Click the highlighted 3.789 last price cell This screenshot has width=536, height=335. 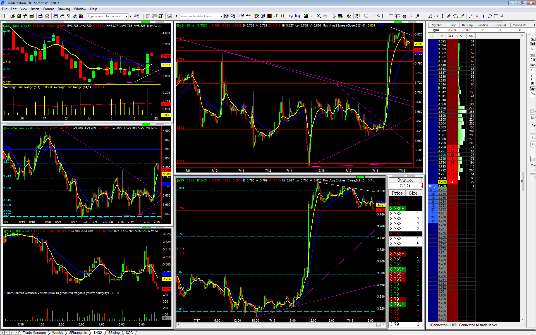click(x=442, y=182)
